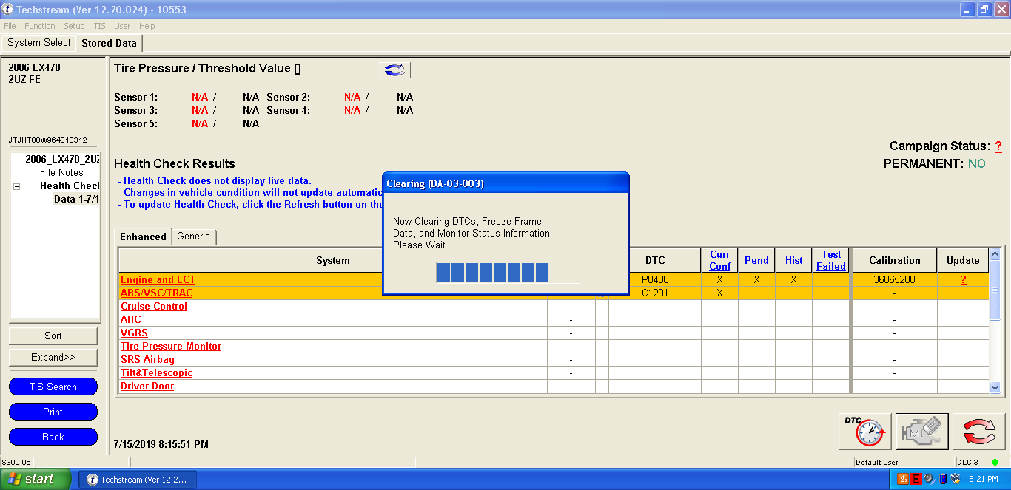Viewport: 1011px width, 490px height.
Task: Open the Cruise Control system link
Action: [x=154, y=307]
